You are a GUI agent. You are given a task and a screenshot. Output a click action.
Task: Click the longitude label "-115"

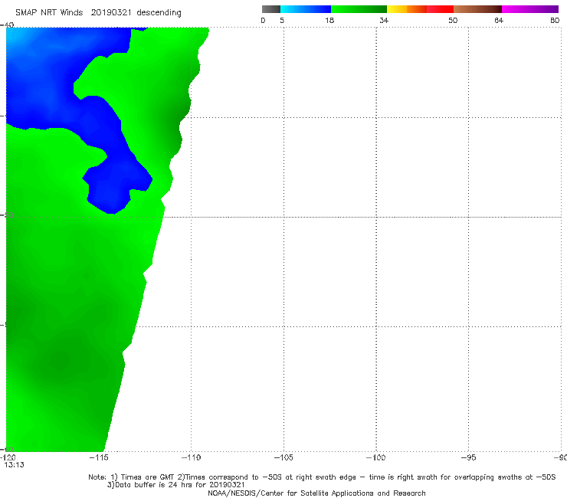pyautogui.click(x=99, y=457)
